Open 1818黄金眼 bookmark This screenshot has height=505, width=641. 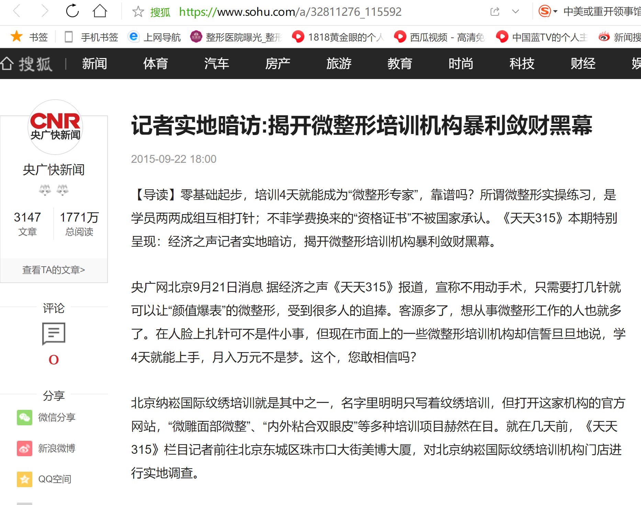tap(338, 37)
